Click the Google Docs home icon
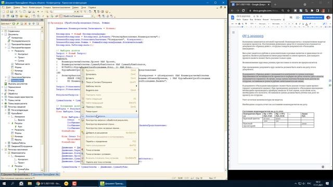This screenshot has width=333, height=187. pyautogui.click(x=233, y=18)
